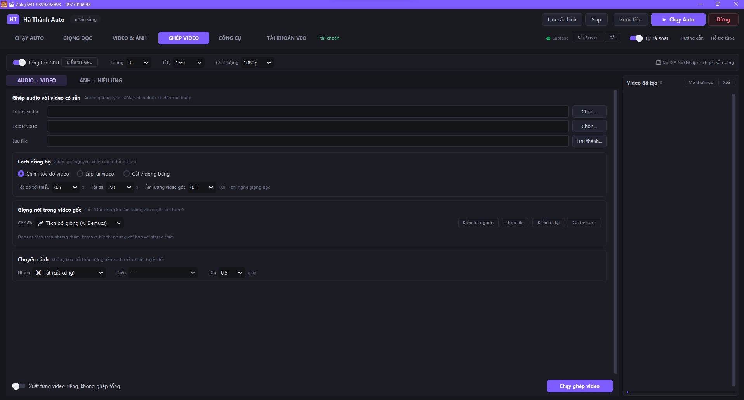Click into the Lưu file input field
This screenshot has height=400, width=744.
click(x=308, y=141)
